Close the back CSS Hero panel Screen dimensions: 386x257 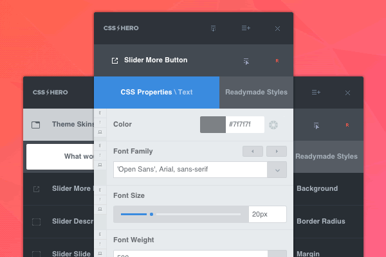pyautogui.click(x=347, y=93)
